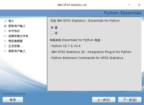Click the Python Essentials header title

point(123,13)
